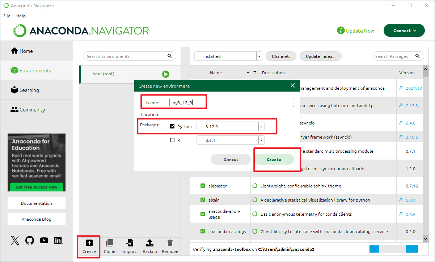
Task: Click the upgrade arrow beside version 2.4.0
Action: click(x=401, y=123)
